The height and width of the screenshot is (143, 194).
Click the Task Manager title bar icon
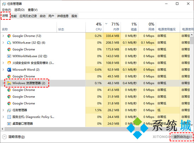[4, 4]
